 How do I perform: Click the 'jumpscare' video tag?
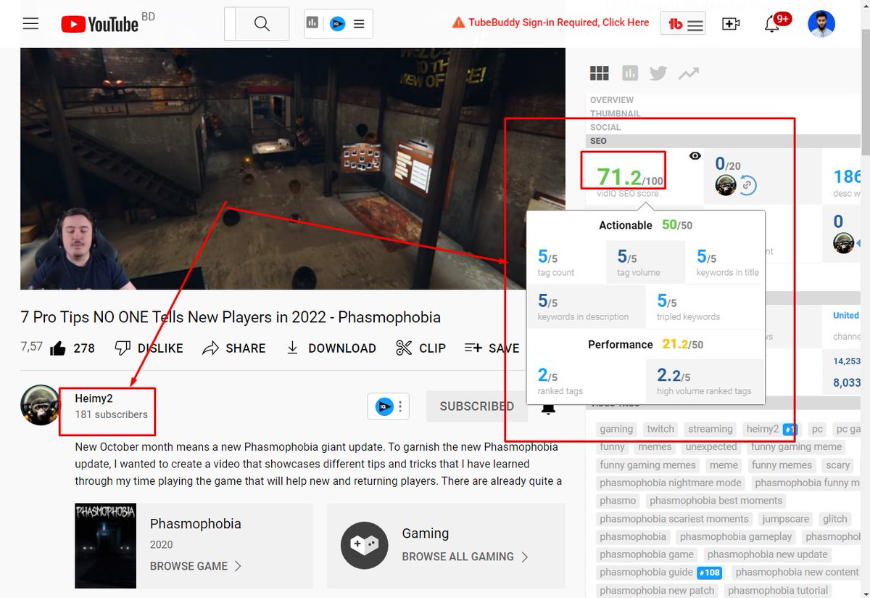coord(786,519)
